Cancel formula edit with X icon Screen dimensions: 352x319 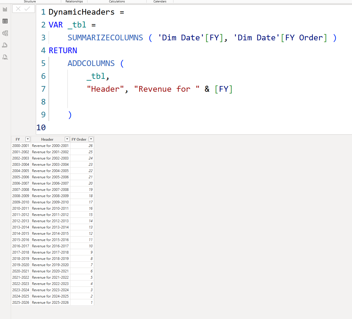point(18,9)
